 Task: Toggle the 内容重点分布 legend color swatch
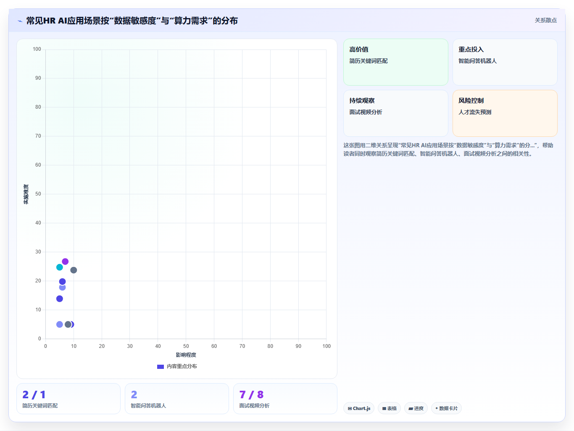160,366
